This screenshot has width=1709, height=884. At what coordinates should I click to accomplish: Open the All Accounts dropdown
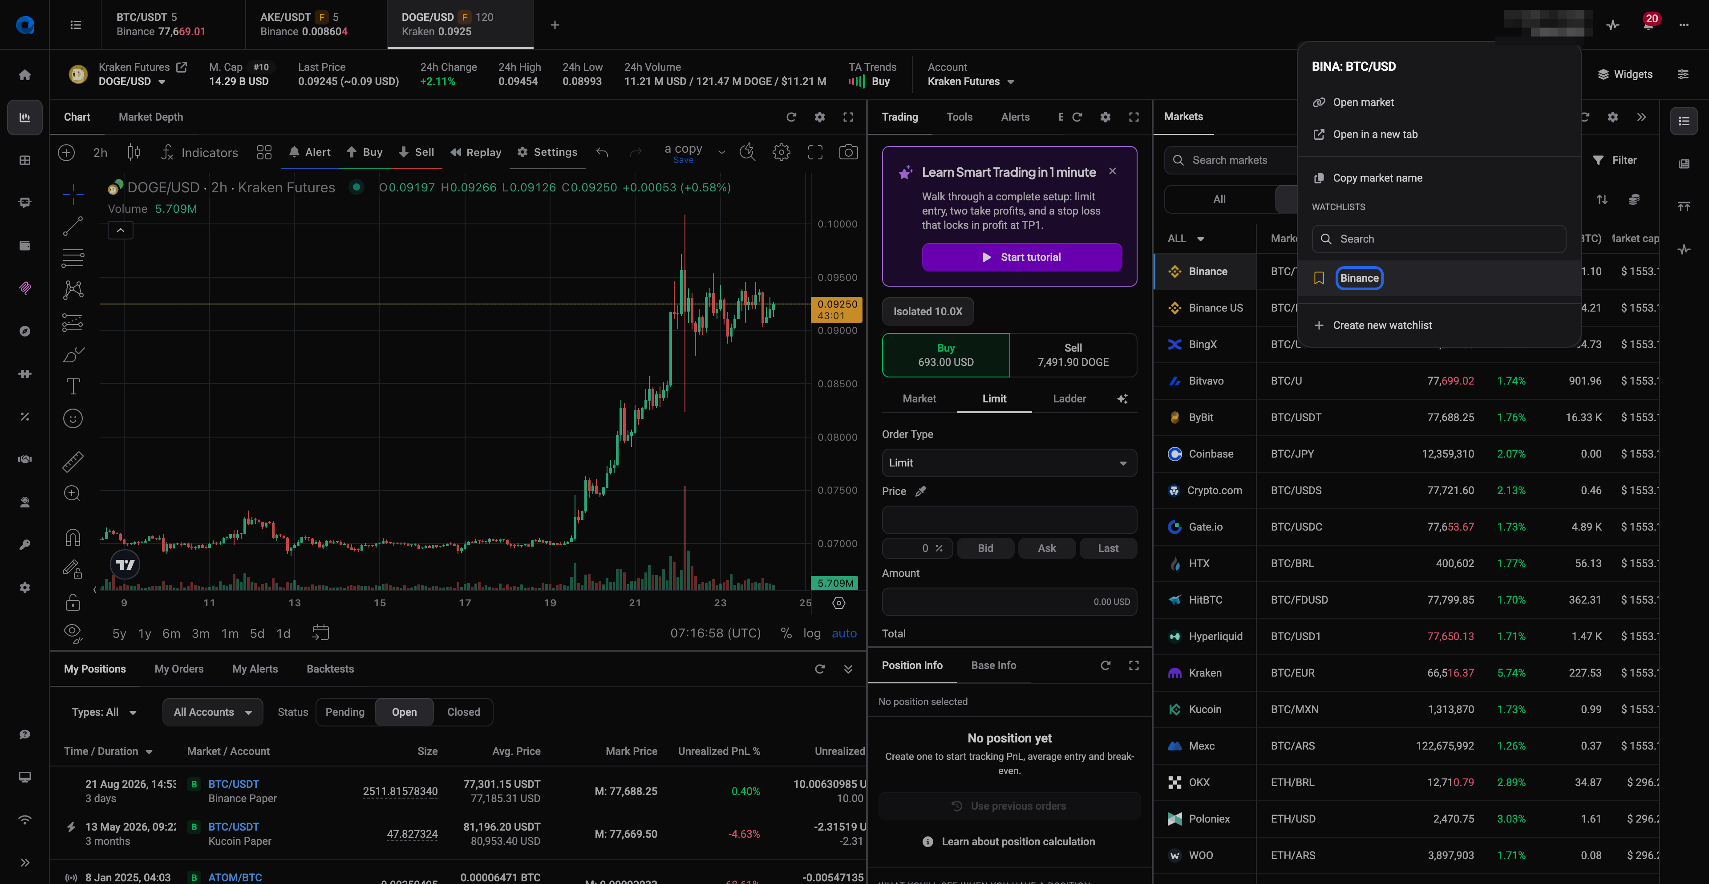tap(212, 712)
